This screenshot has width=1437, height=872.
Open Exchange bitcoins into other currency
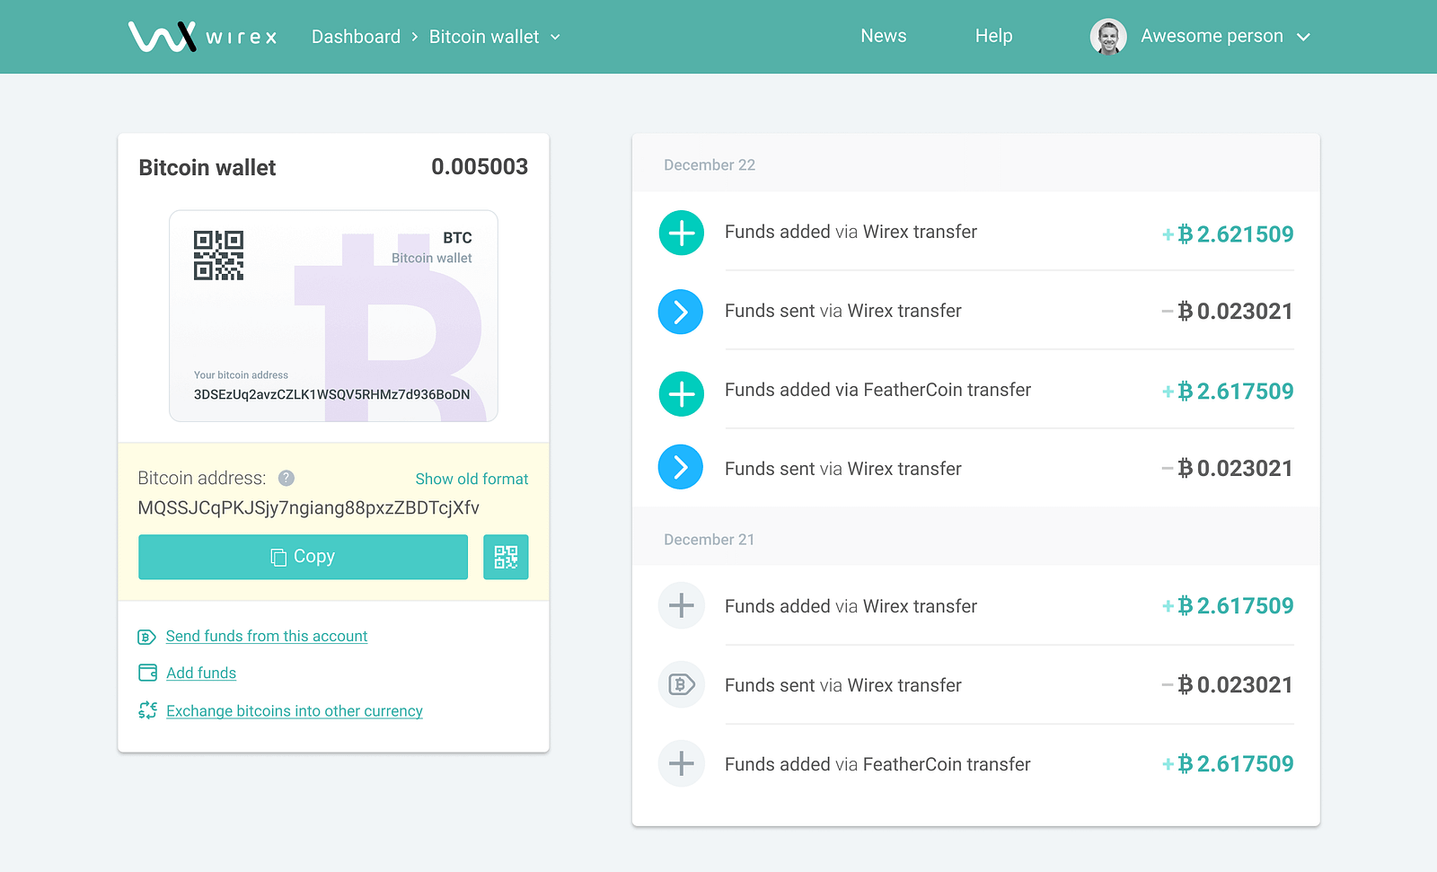pos(295,710)
